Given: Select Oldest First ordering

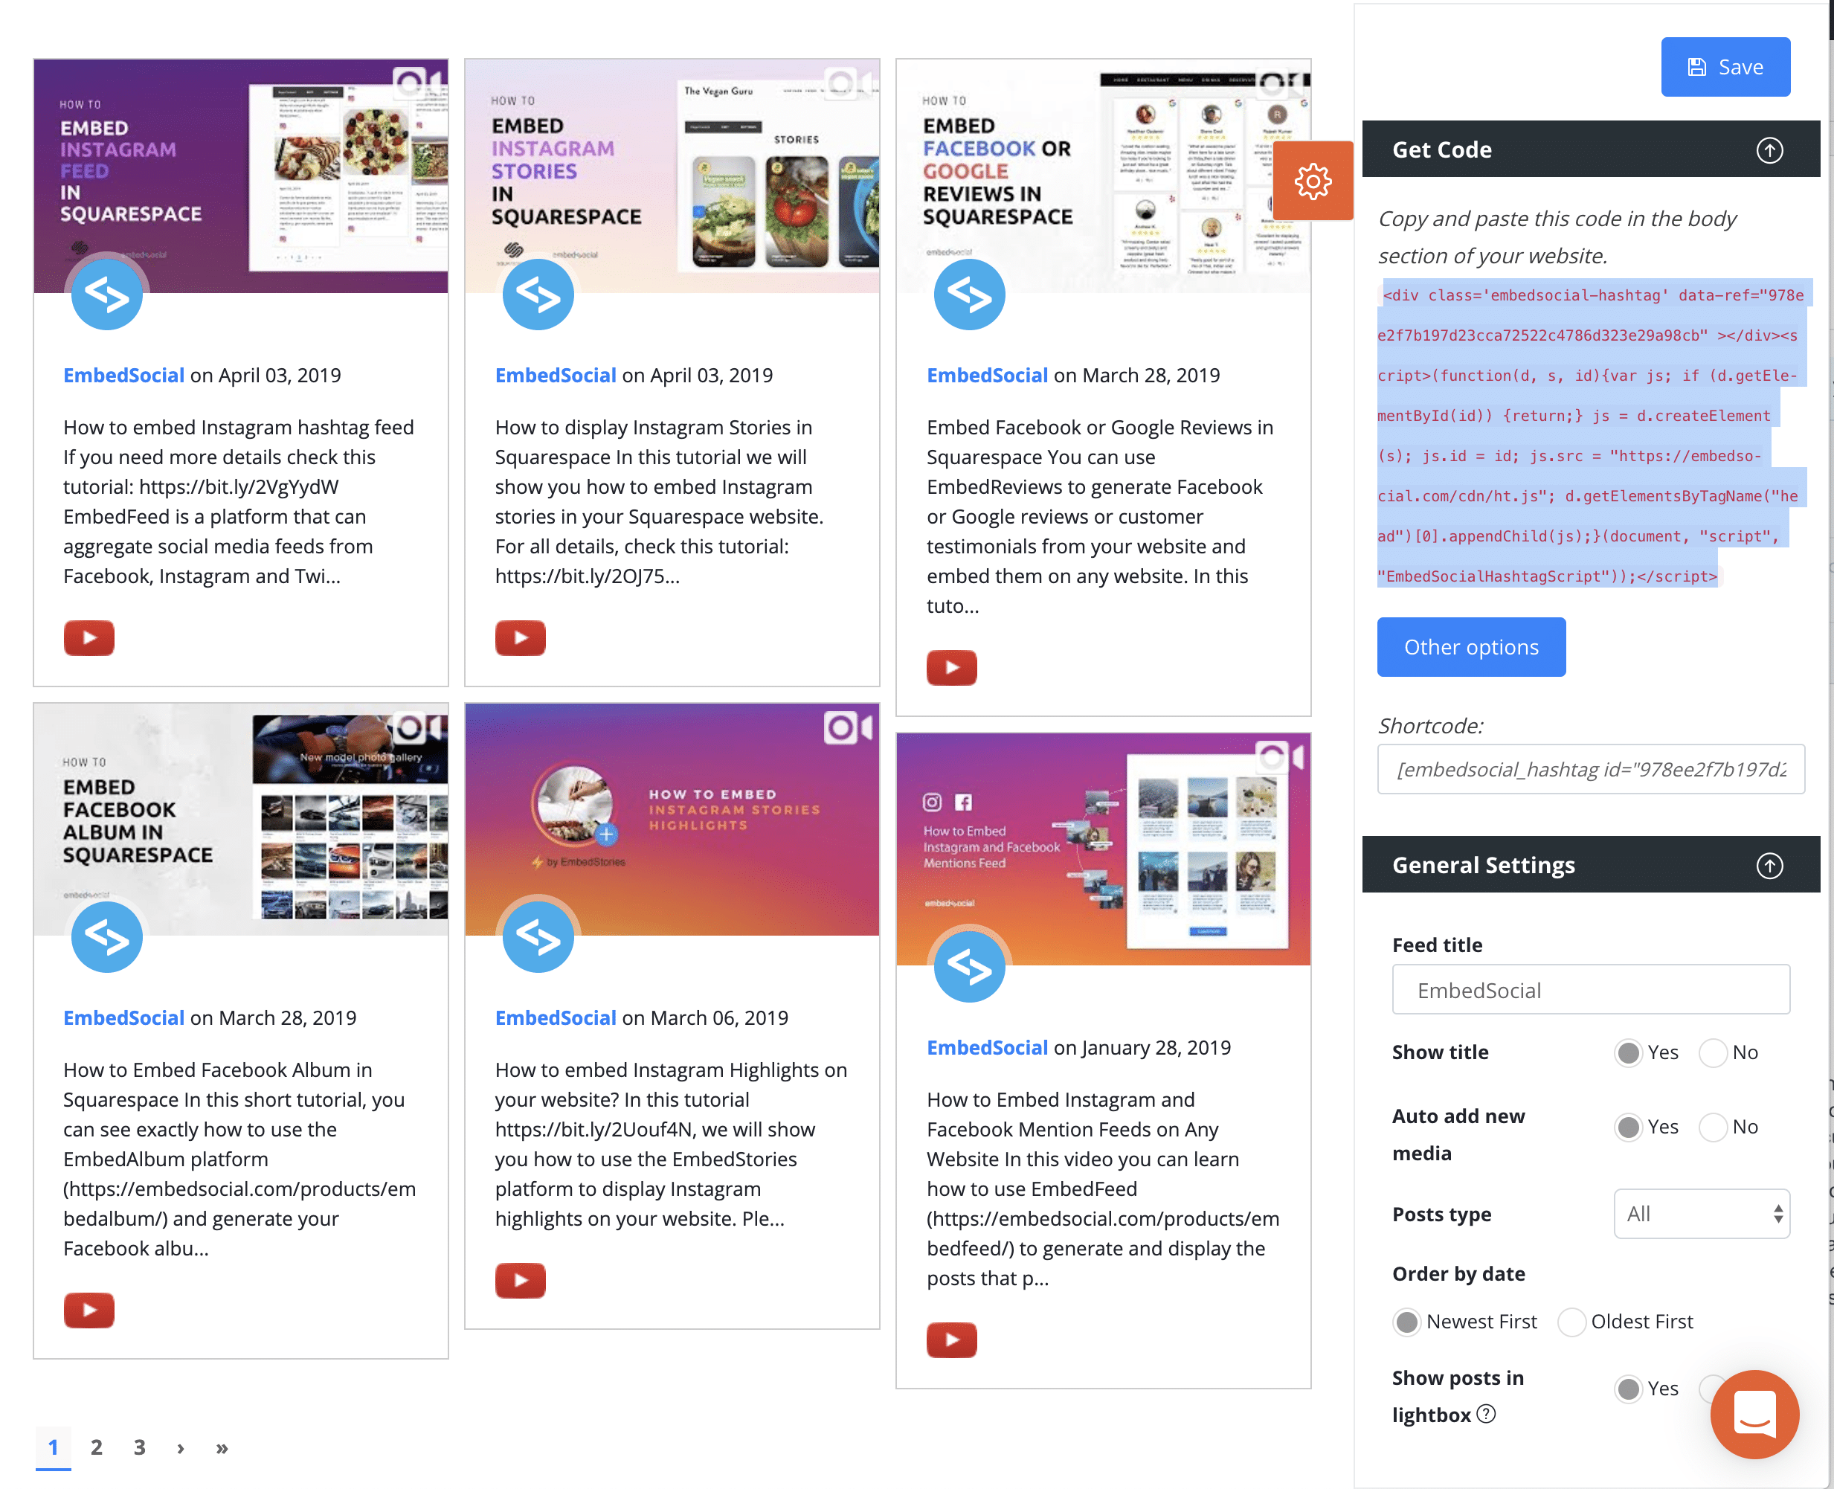Looking at the screenshot, I should (1571, 1322).
